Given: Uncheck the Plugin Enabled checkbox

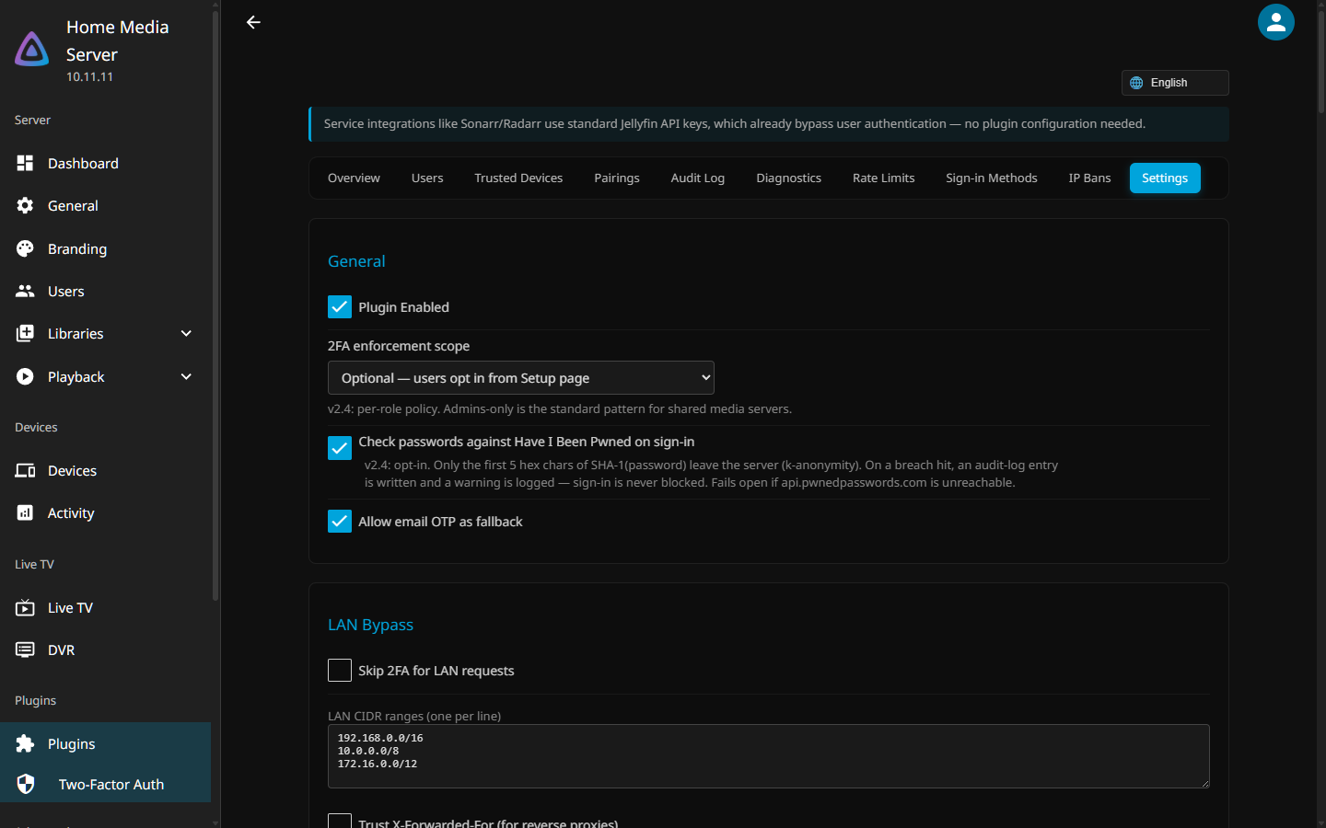Looking at the screenshot, I should click(340, 306).
